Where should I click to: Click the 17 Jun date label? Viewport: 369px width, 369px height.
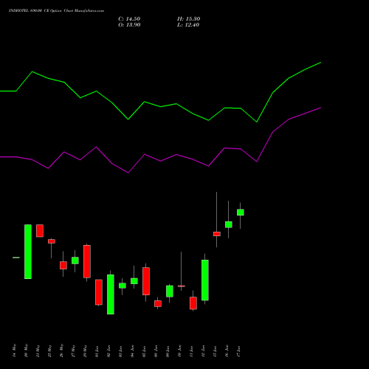pyautogui.click(x=238, y=351)
